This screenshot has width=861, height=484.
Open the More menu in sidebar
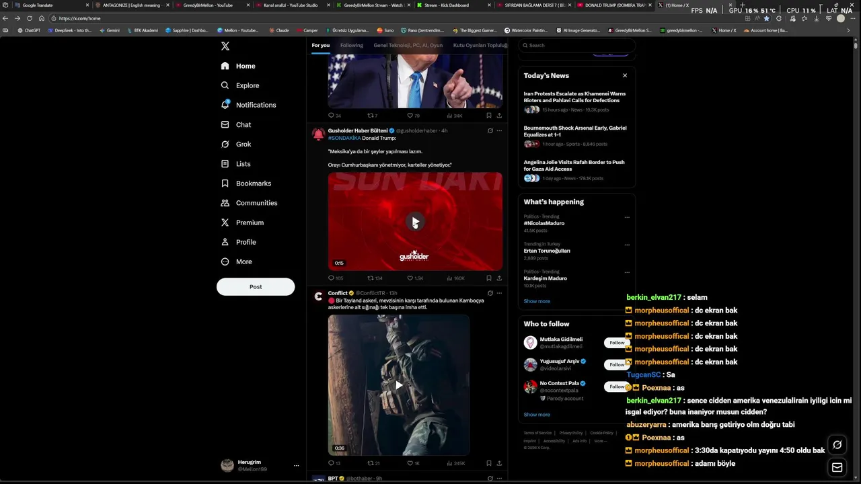point(236,261)
